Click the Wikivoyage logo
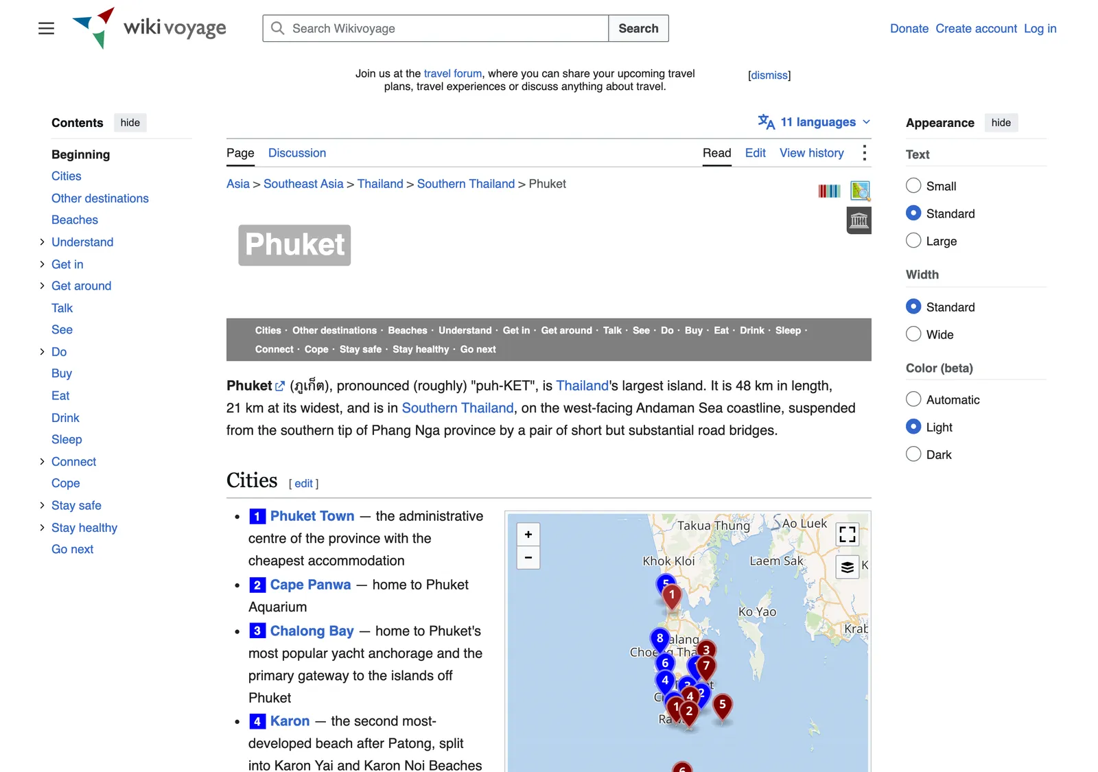 coord(149,29)
